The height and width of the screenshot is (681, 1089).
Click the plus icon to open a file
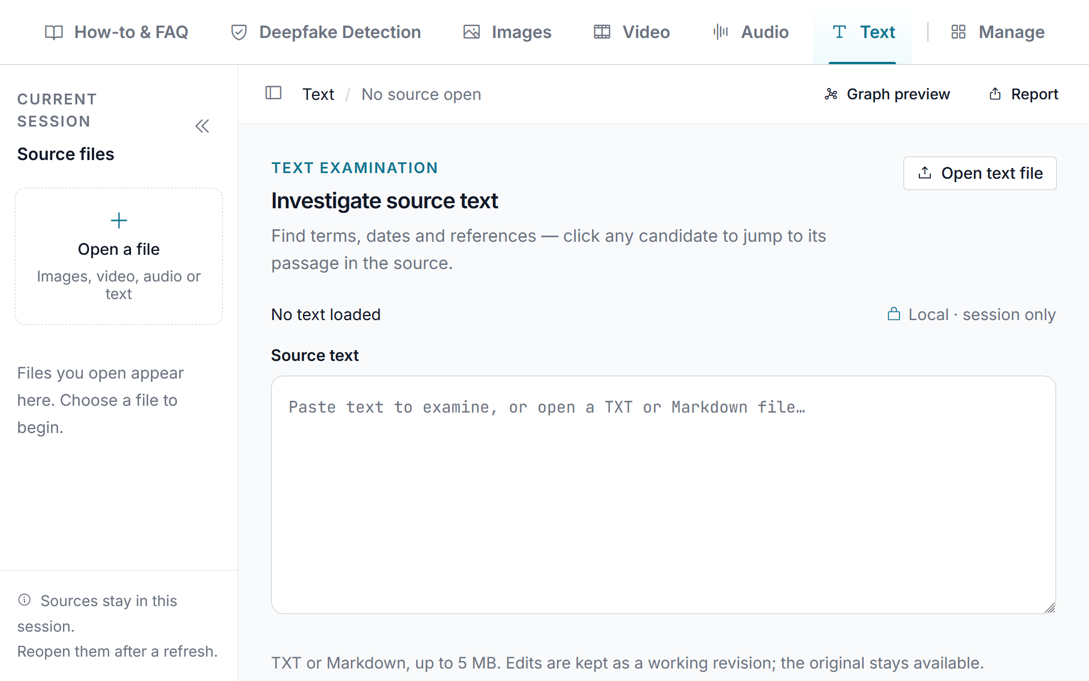pyautogui.click(x=119, y=220)
